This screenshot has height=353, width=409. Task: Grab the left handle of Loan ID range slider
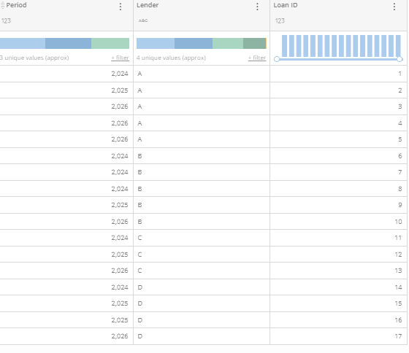(x=277, y=59)
